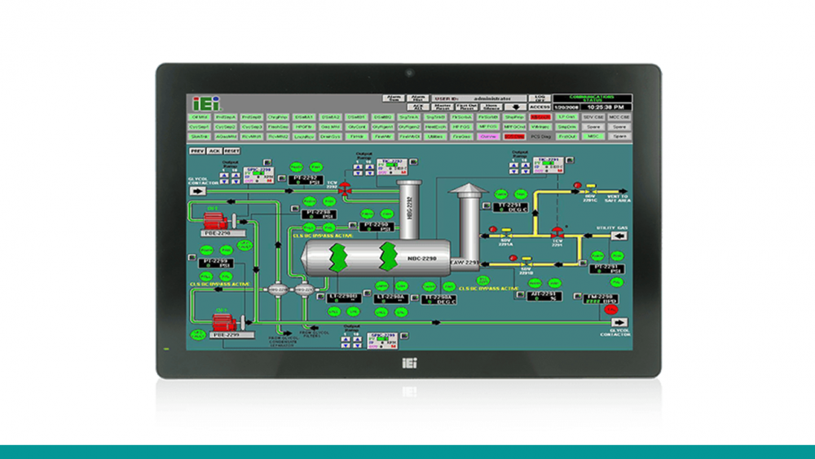Select shutdown valve SDV 2291A
This screenshot has height=459, width=815.
click(x=506, y=234)
